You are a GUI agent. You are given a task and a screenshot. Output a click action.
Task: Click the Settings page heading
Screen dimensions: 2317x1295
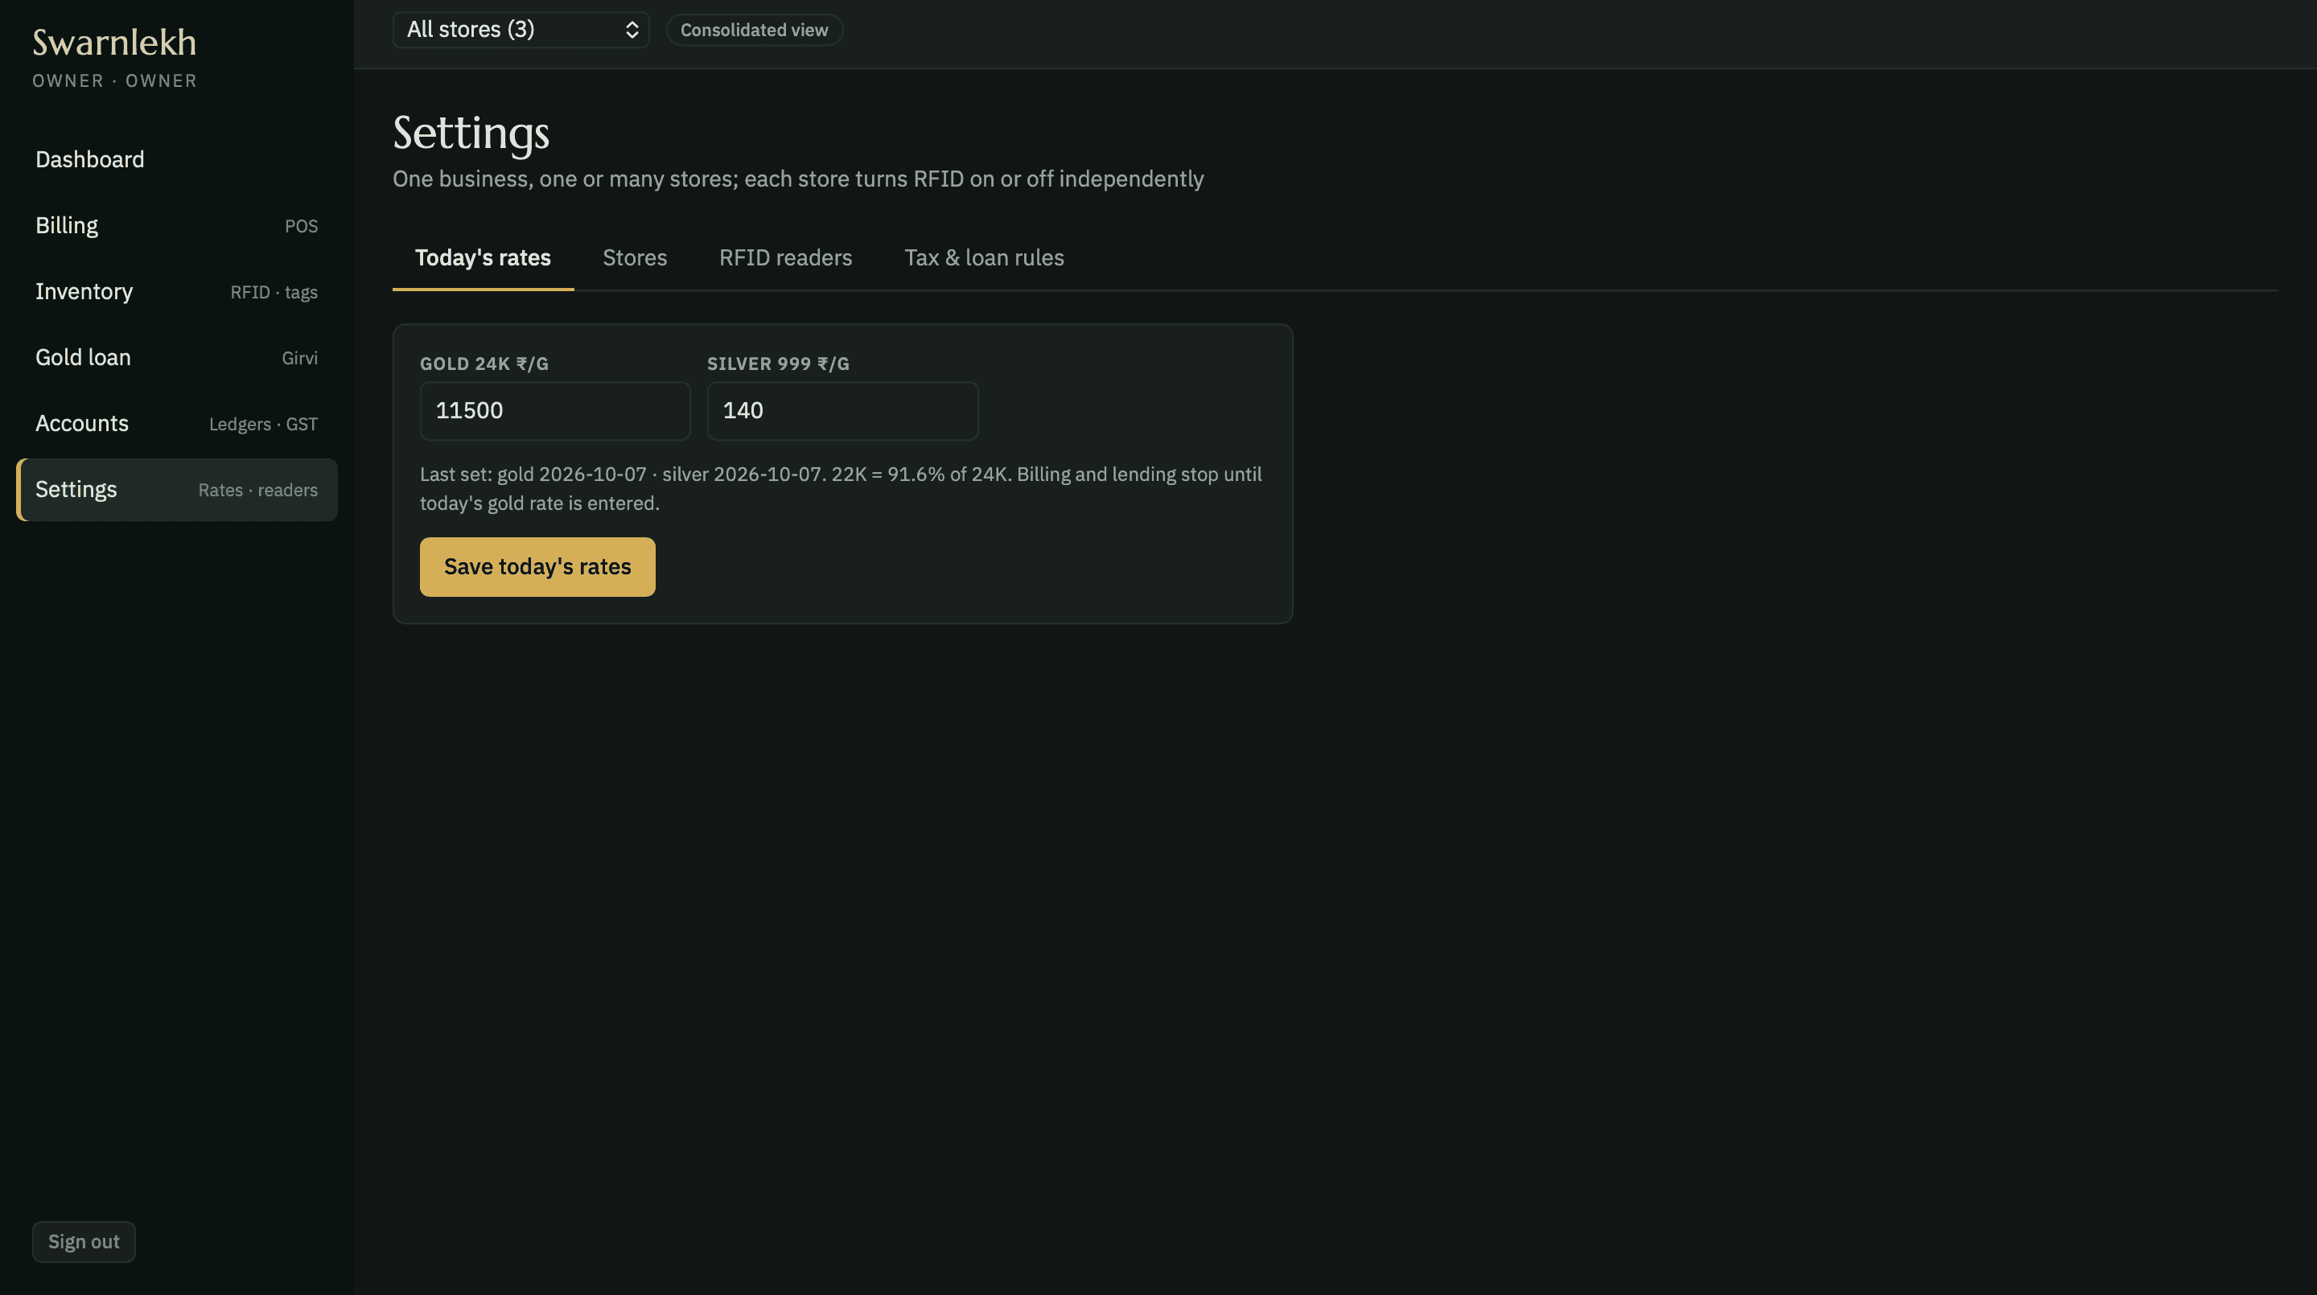471,133
